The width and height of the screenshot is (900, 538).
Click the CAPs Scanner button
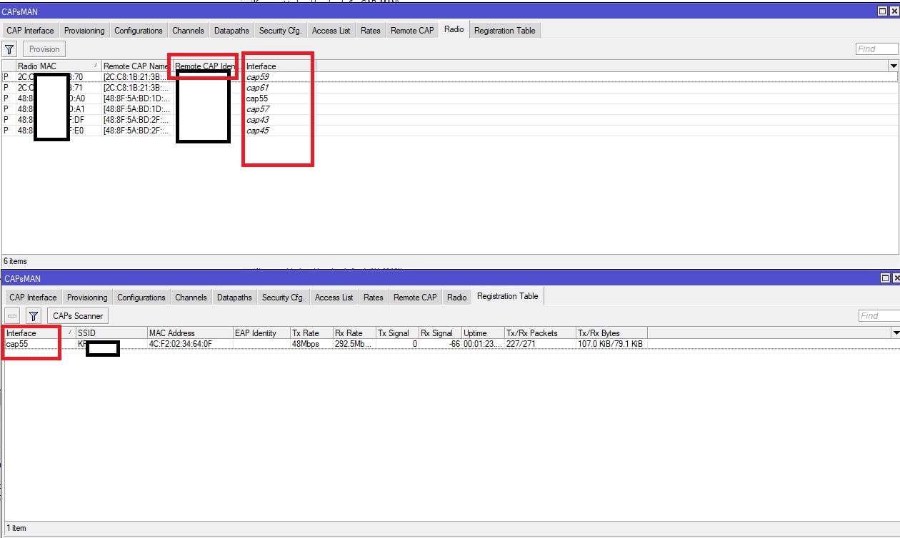pyautogui.click(x=79, y=315)
